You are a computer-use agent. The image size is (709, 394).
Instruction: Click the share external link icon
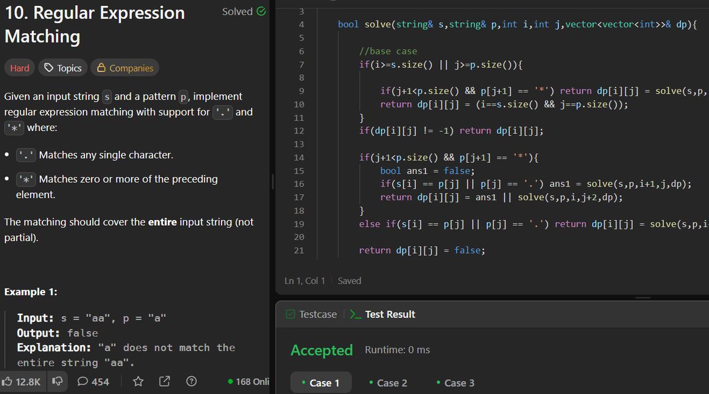(x=165, y=382)
